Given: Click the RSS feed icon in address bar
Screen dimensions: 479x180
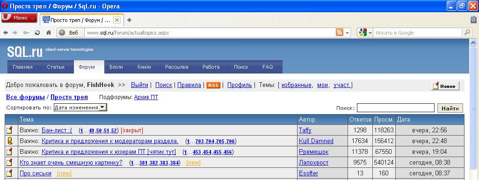Looking at the screenshot, I should tap(340, 33).
